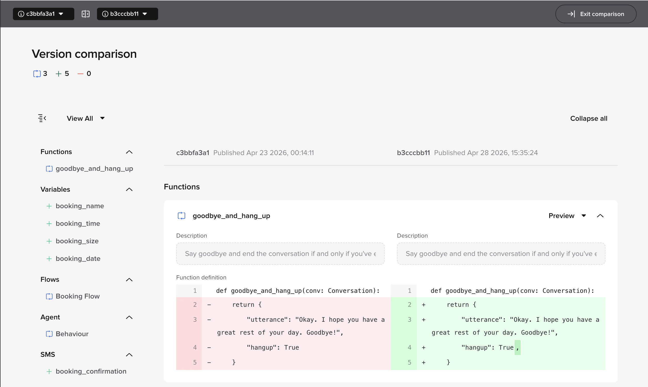This screenshot has height=387, width=648.
Task: Click removed line 4 '"hangup": True'
Action: click(x=283, y=347)
